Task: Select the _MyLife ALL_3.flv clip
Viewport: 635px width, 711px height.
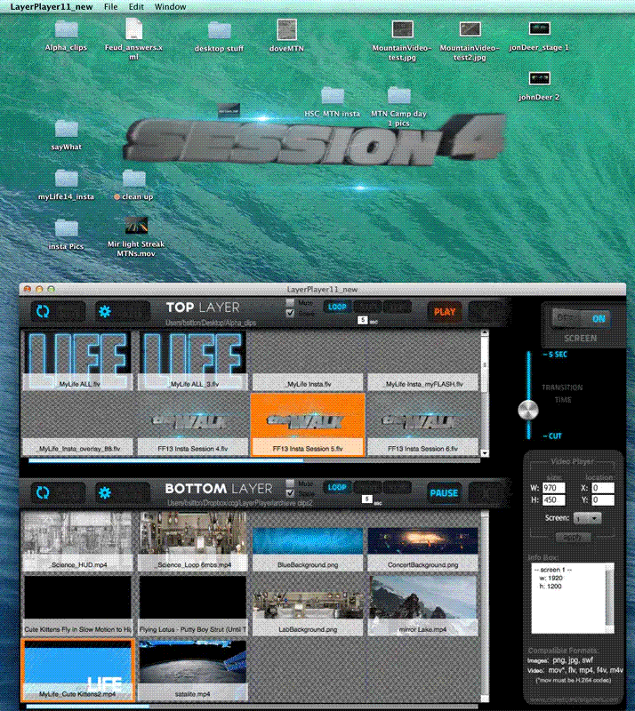Action: coord(193,361)
